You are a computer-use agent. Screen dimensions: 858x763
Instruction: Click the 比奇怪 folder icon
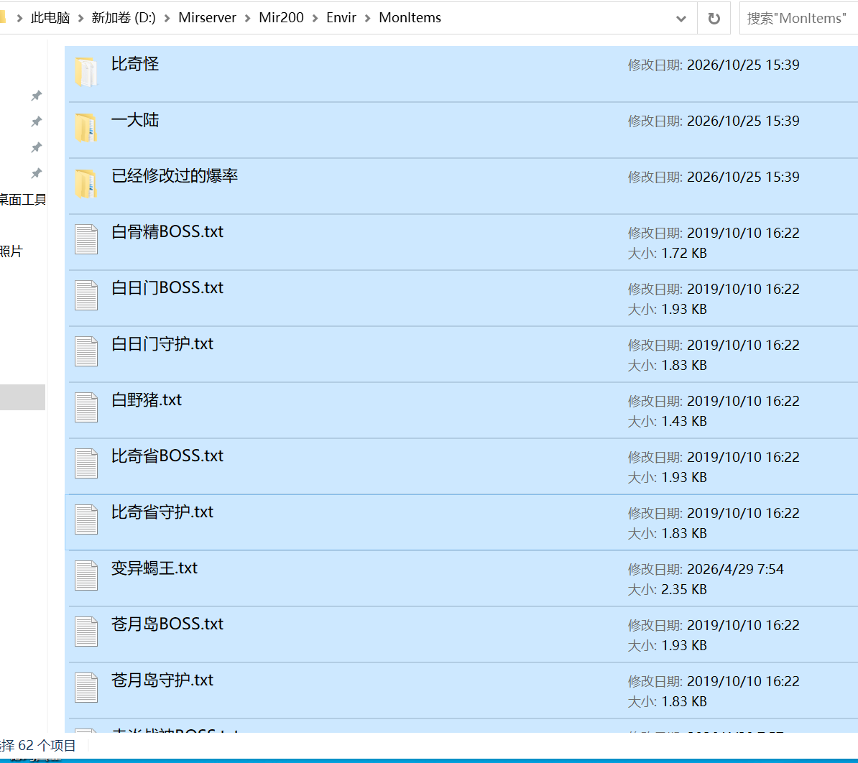point(86,72)
